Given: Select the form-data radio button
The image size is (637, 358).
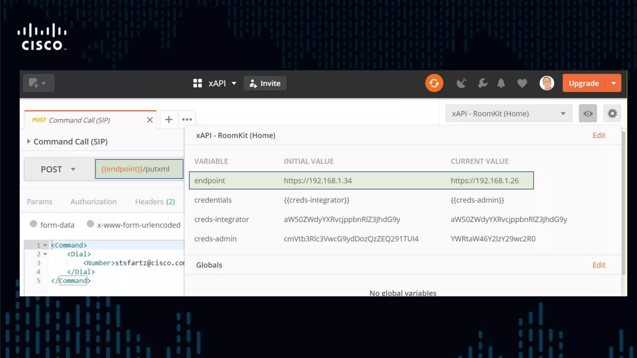Looking at the screenshot, I should point(33,224).
